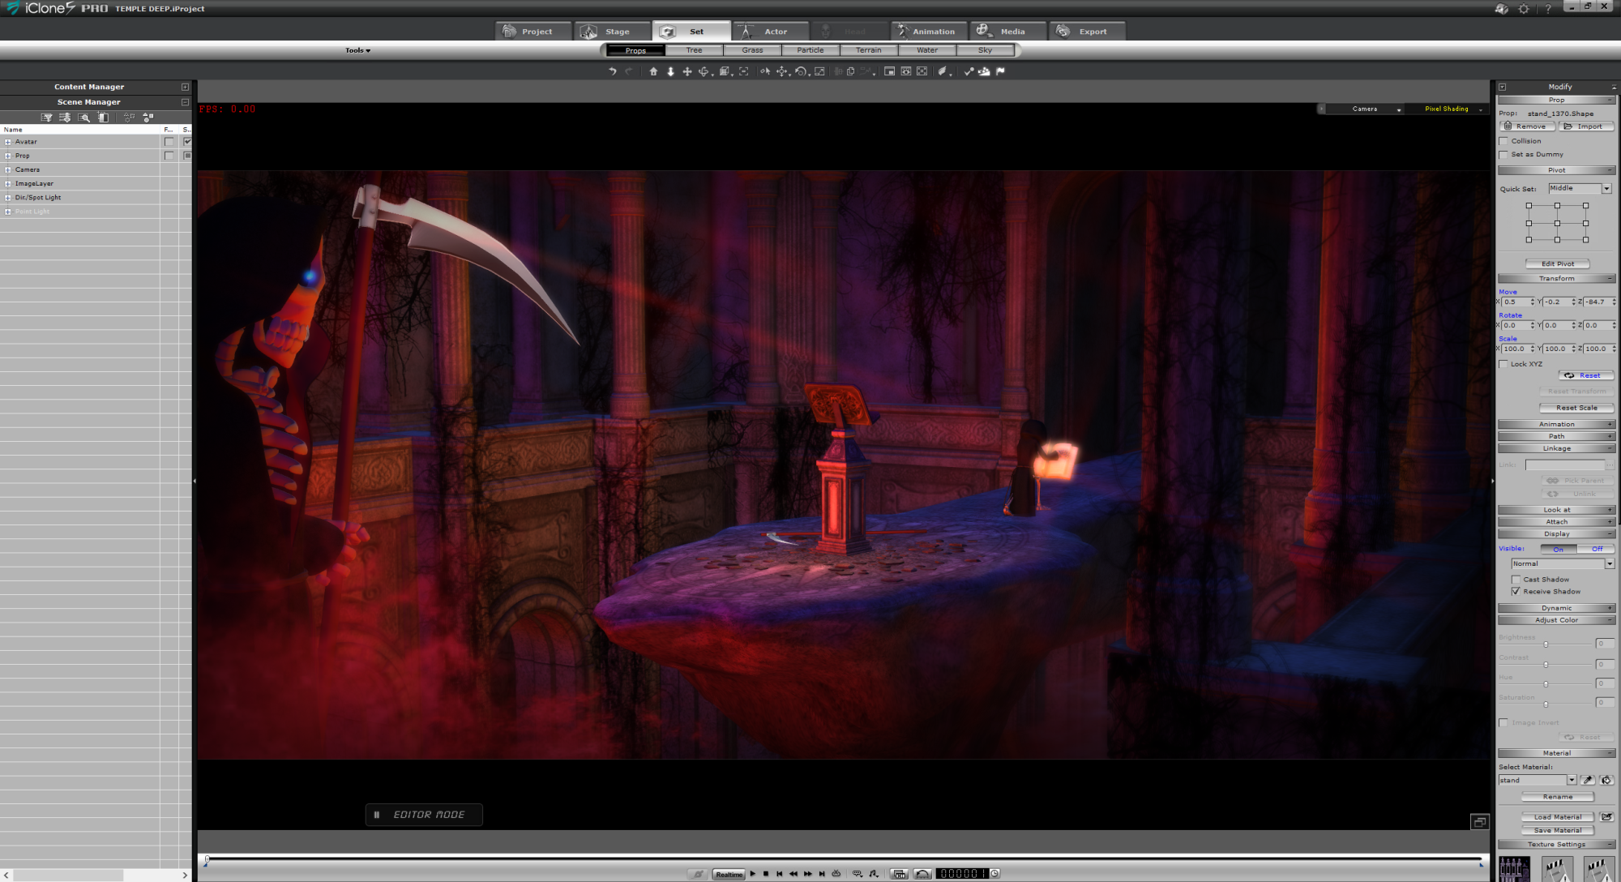Select the four-arrow pan camera tool
1621x882 pixels.
[x=687, y=71]
